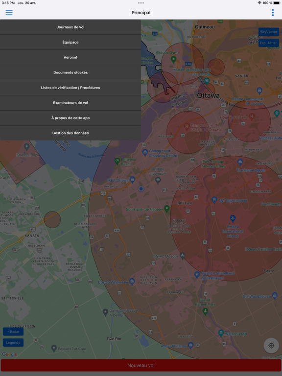282x376 pixels.
Task: Tap the Esp. Aérien button
Action: 269,43
